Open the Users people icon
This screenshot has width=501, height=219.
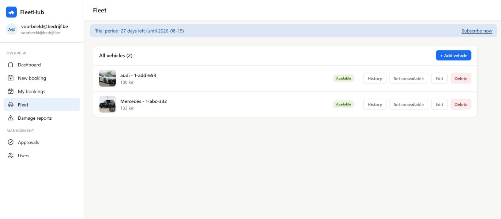pyautogui.click(x=11, y=155)
